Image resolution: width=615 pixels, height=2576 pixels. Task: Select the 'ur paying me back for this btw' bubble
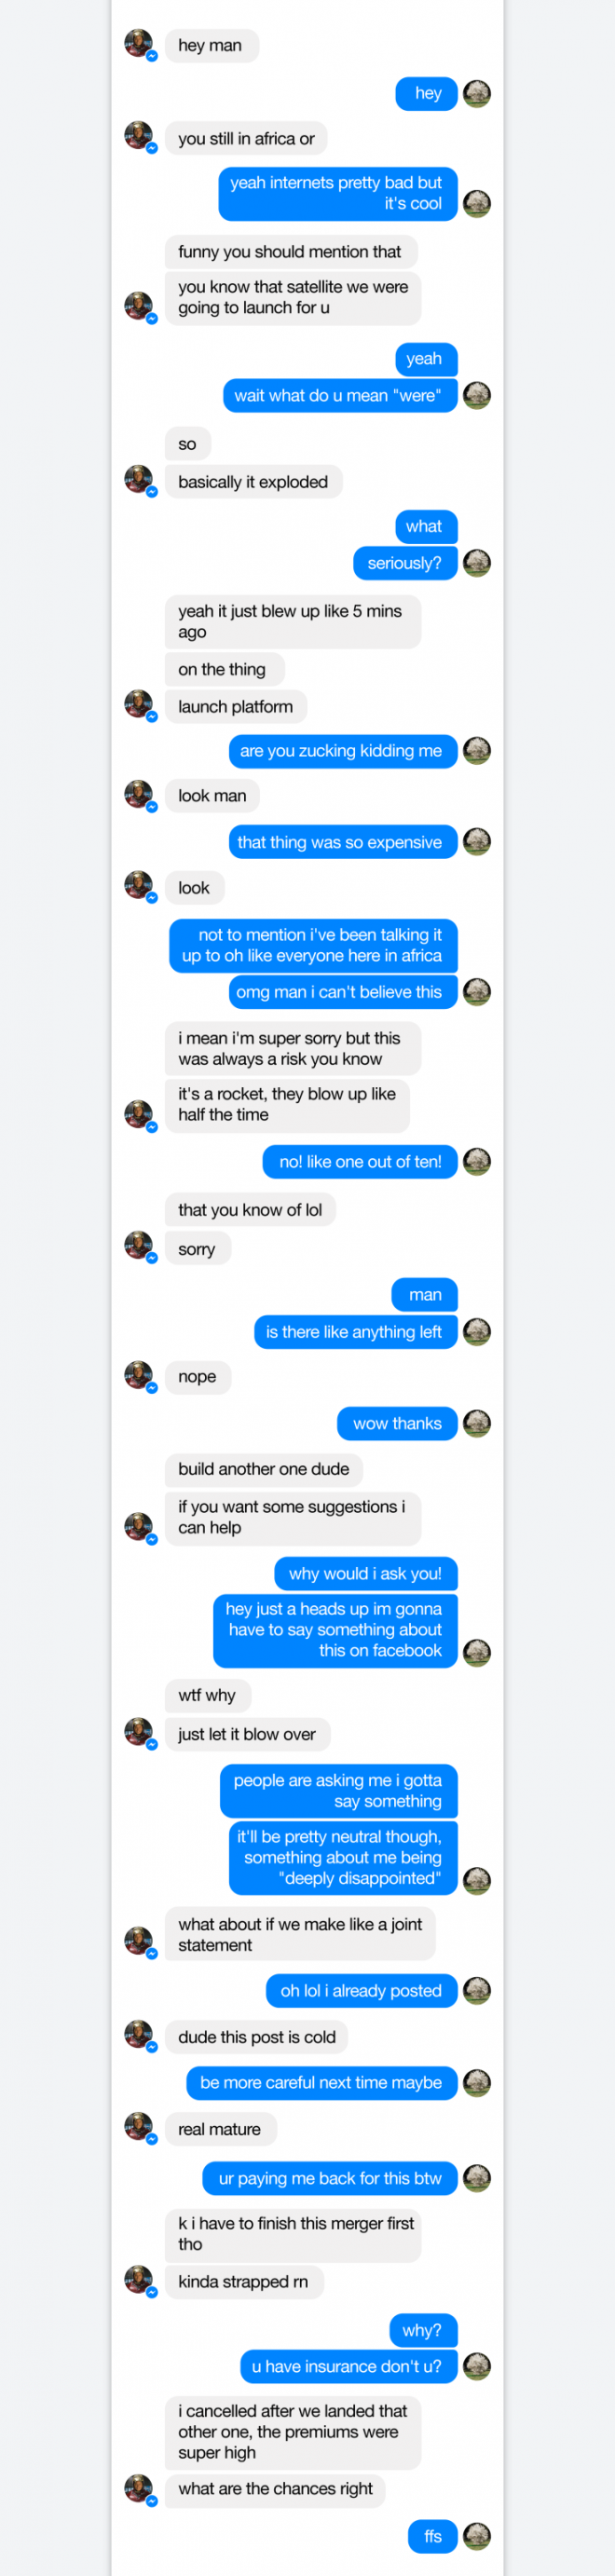[330, 2178]
